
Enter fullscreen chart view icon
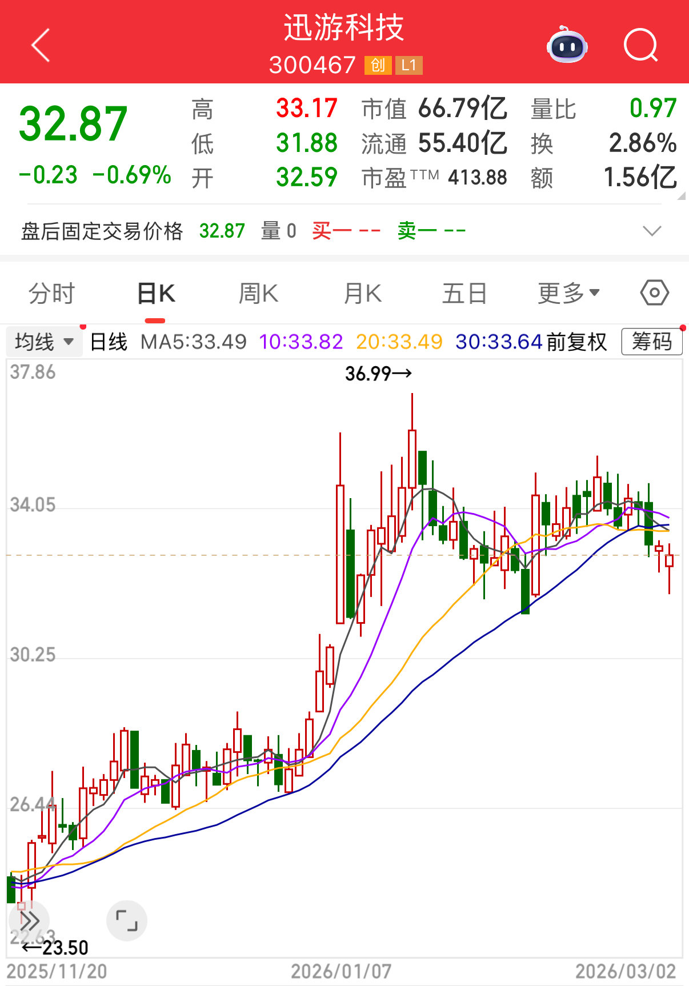tap(127, 920)
